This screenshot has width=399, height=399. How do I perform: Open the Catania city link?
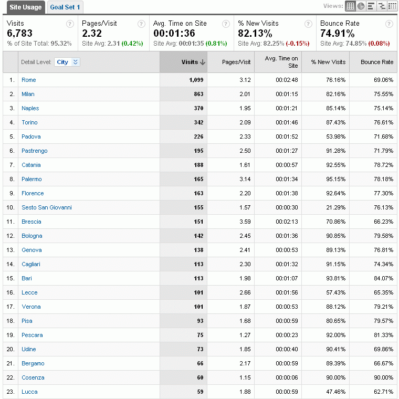31,165
